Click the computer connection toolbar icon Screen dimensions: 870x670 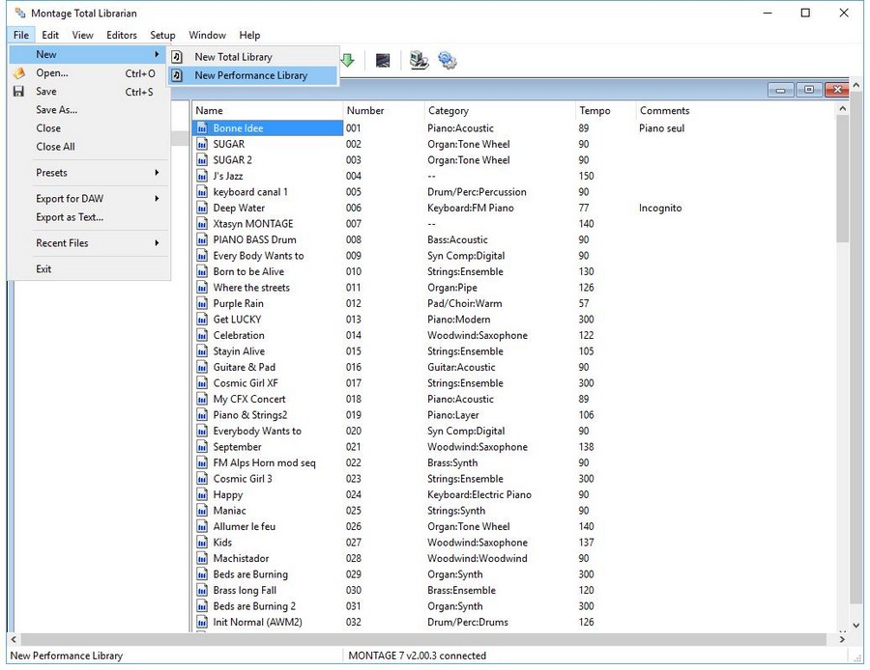click(x=419, y=60)
